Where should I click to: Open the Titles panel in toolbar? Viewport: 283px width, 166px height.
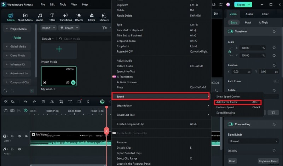(52, 17)
